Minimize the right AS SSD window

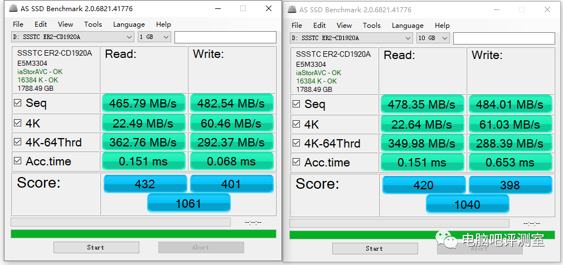pyautogui.click(x=497, y=9)
